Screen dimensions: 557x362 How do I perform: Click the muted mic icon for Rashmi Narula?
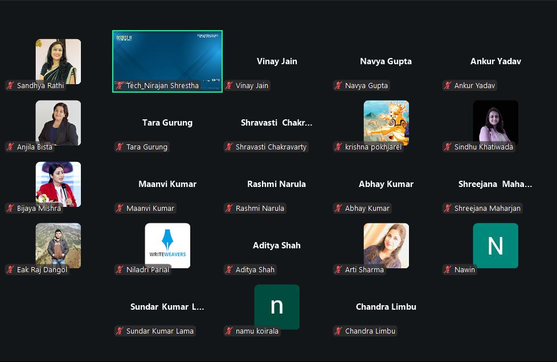229,209
